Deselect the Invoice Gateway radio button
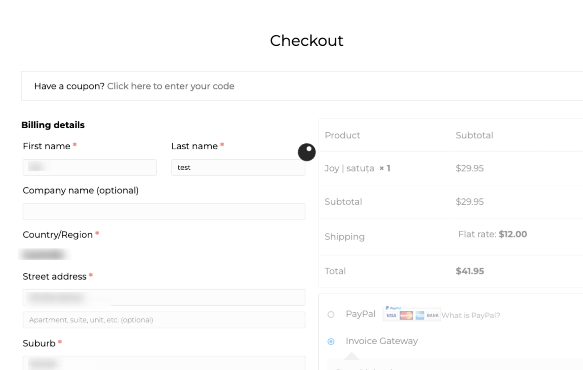This screenshot has height=370, width=583. (x=331, y=342)
